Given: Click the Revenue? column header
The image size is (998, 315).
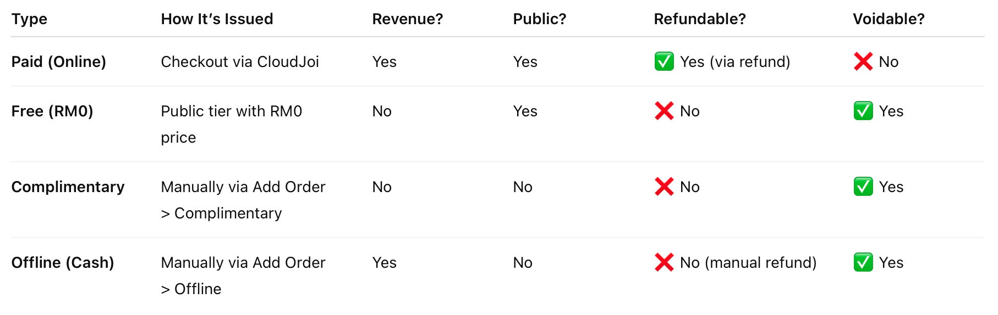Looking at the screenshot, I should pyautogui.click(x=407, y=19).
